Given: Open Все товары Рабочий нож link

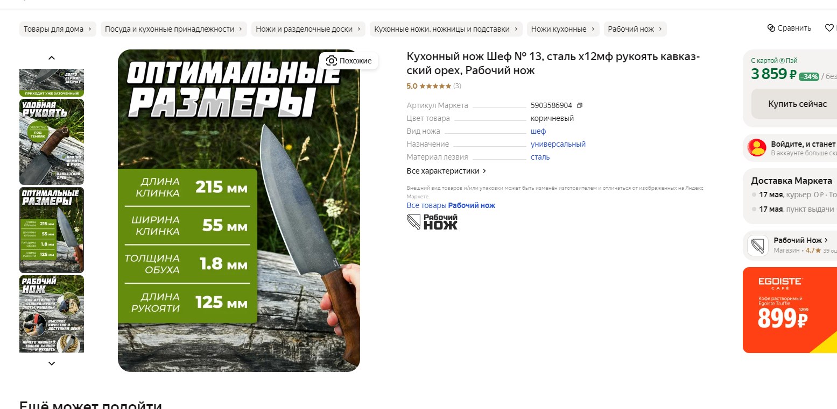Looking at the screenshot, I should click(451, 205).
